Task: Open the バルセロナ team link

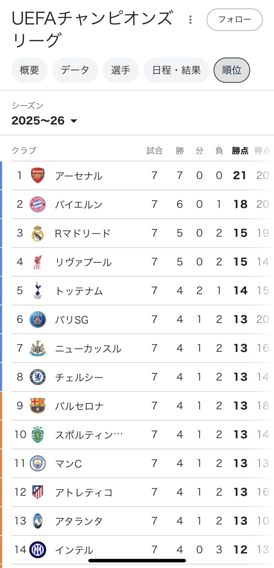Action: point(79,406)
